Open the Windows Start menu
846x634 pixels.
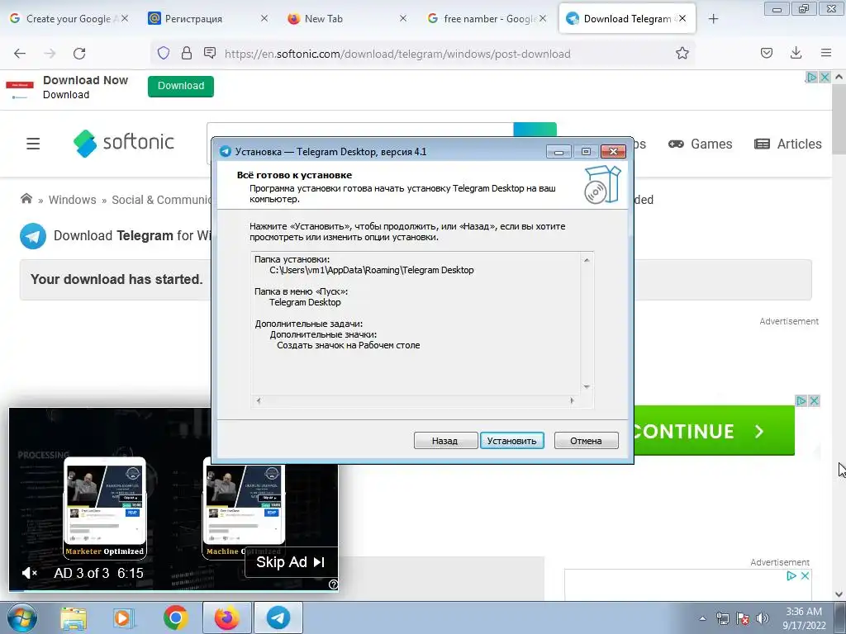point(22,617)
